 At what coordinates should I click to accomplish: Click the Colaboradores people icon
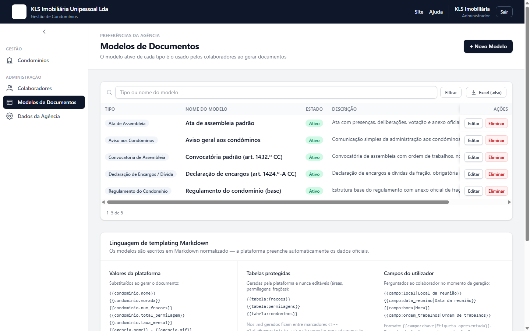point(10,88)
